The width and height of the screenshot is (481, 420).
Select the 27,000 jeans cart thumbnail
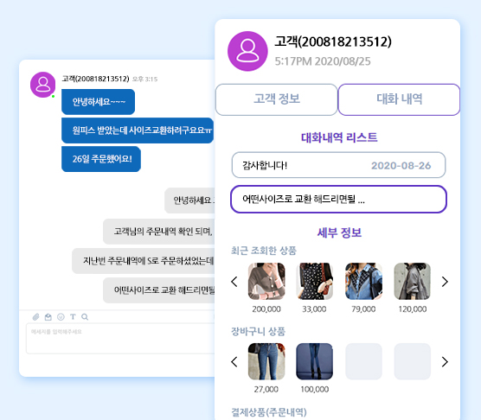pyautogui.click(x=266, y=361)
